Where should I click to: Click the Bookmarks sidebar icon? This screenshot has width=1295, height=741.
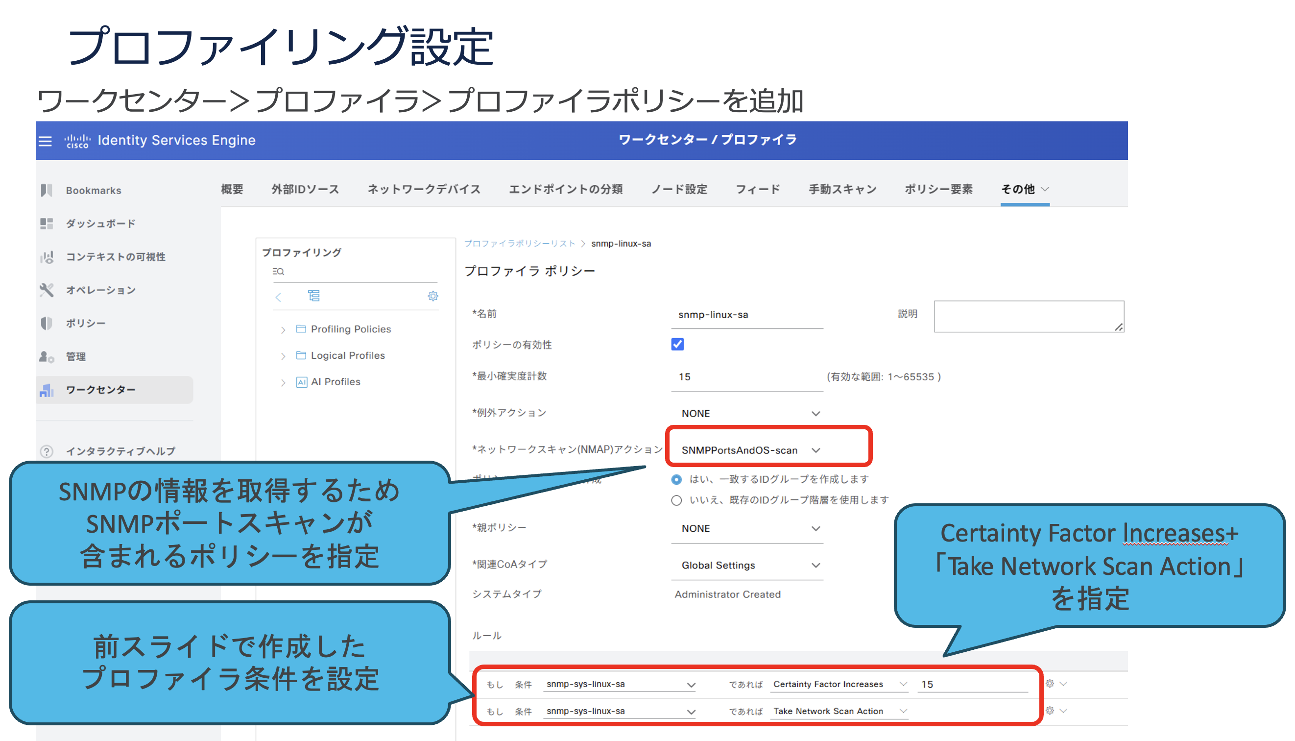pos(47,190)
